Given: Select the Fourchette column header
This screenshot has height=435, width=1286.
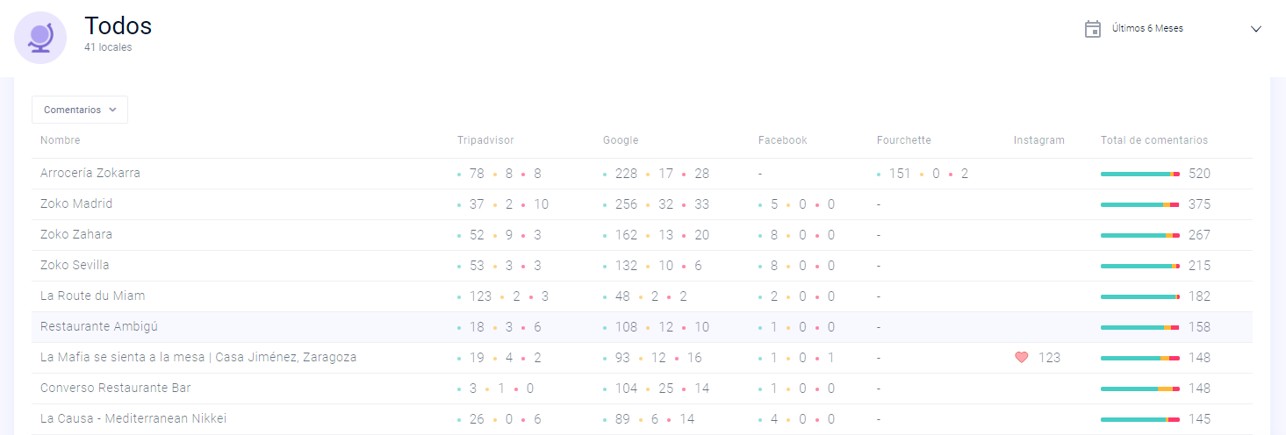Looking at the screenshot, I should 904,140.
